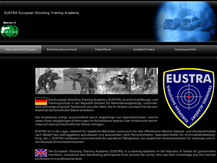217x163 pixels.
Task: Select Kontakt/Contact in the navigation
Action: point(144,50)
